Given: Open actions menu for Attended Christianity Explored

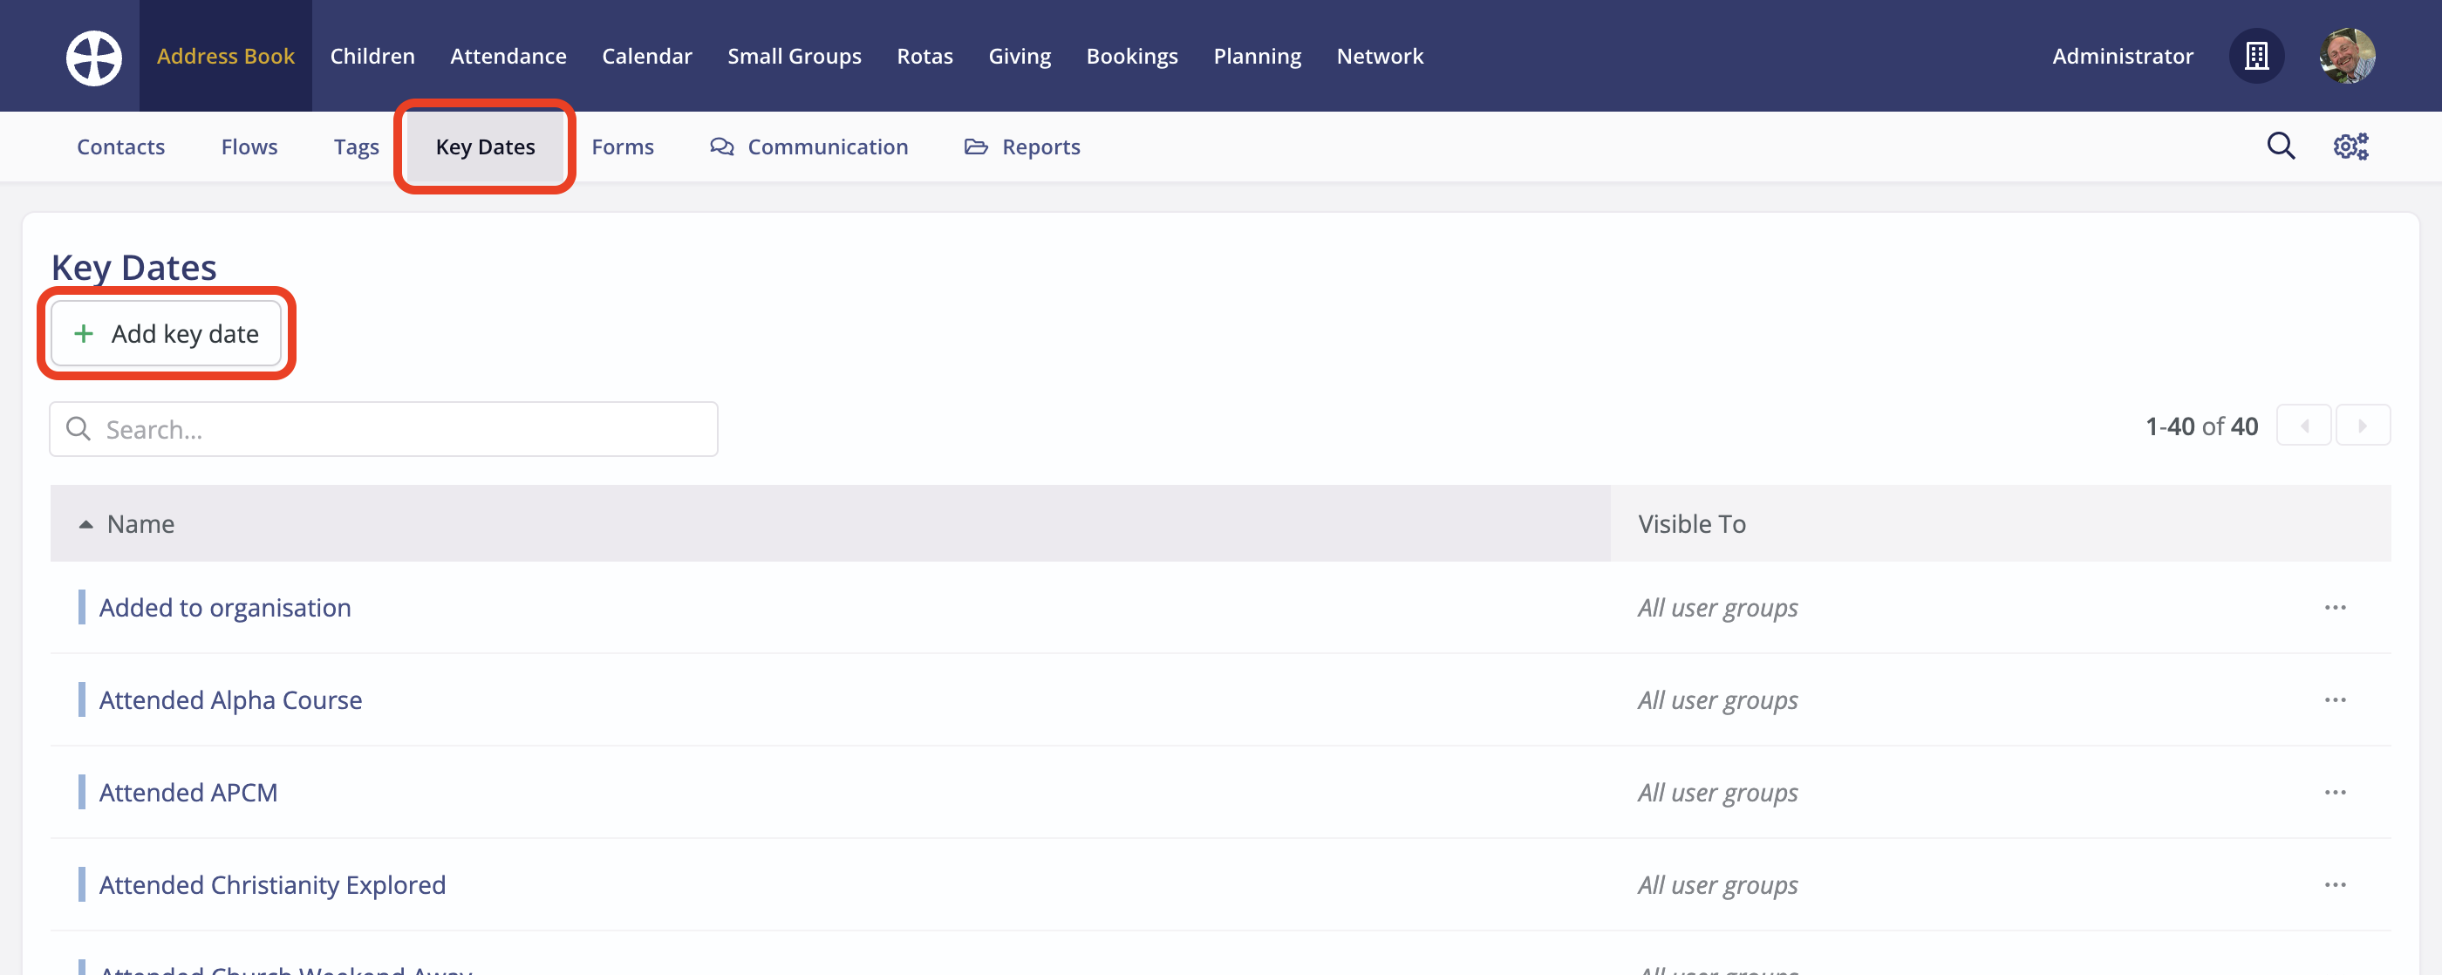Looking at the screenshot, I should tap(2335, 885).
